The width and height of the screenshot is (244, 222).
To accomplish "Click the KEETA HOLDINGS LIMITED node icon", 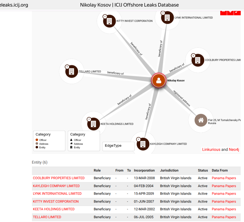I will pyautogui.click(x=94, y=124).
